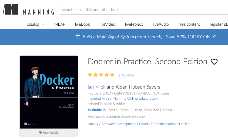Open the liveVideo navigation item
This screenshot has width=228, height=138.
[107, 24]
